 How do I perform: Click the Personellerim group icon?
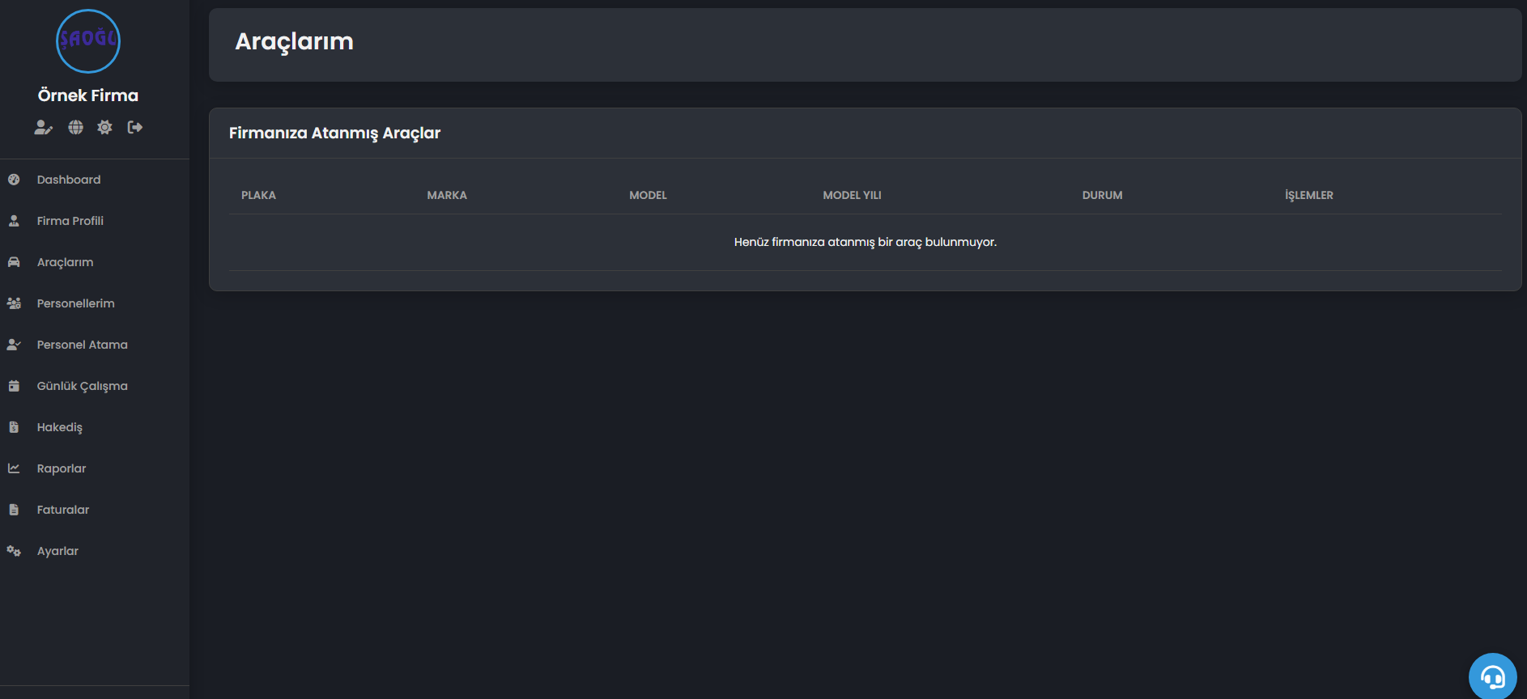14,303
